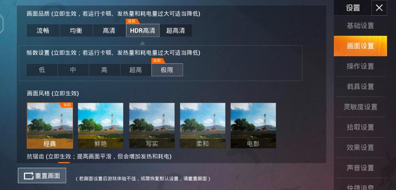Switch to 载具设置 tab
This screenshot has height=190, width=396.
click(x=360, y=87)
